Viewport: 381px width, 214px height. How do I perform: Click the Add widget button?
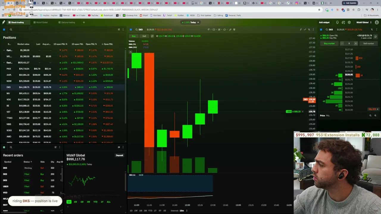click(324, 22)
